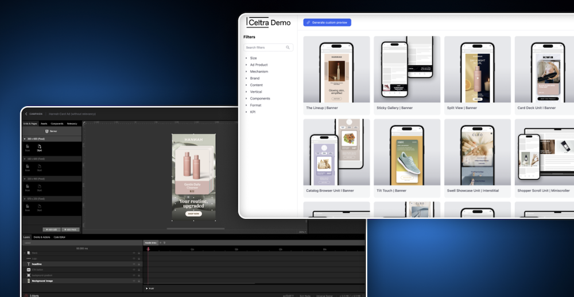Select the Start page icon under 300 x 600
This screenshot has height=297, width=574.
point(40,148)
